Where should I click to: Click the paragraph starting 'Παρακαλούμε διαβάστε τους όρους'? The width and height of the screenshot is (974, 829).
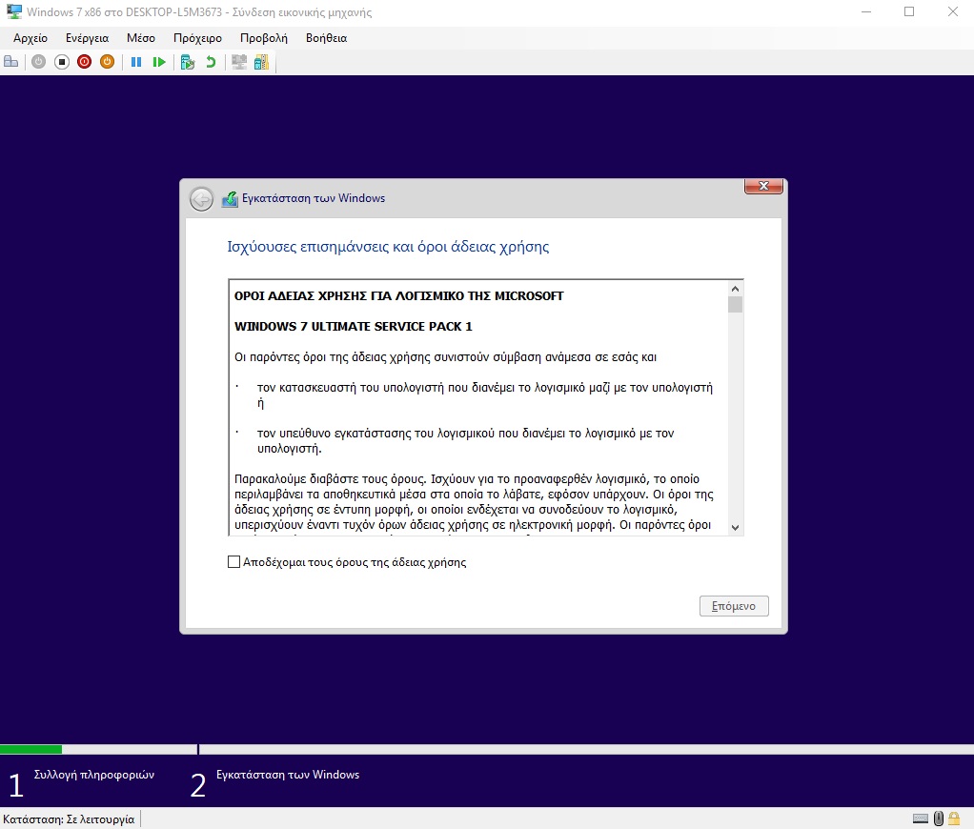click(474, 502)
